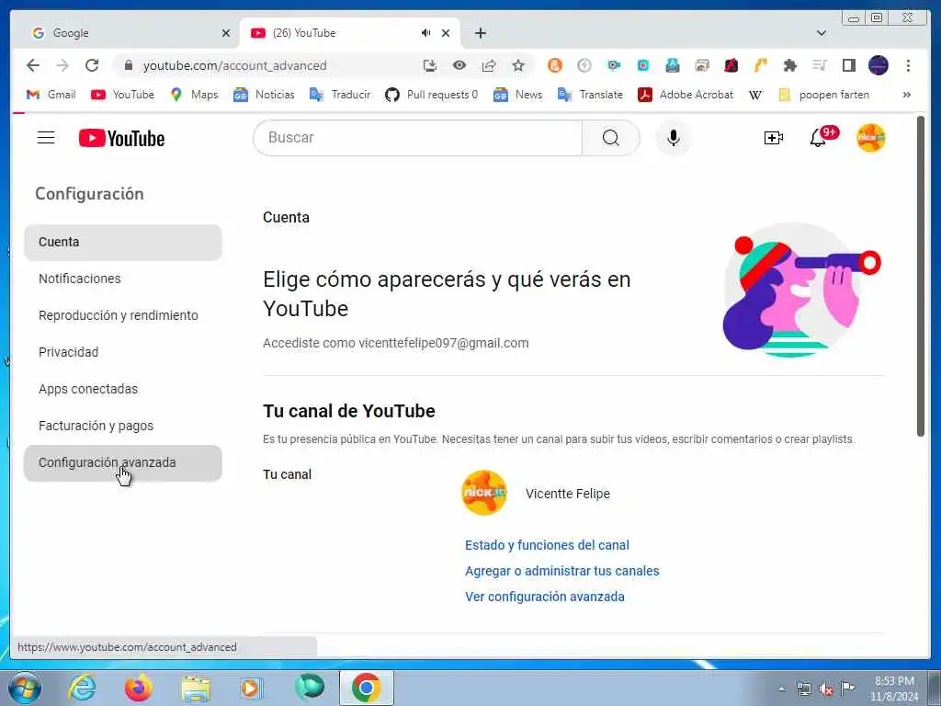
Task: Click the page vertical scrollbar
Action: (x=921, y=276)
